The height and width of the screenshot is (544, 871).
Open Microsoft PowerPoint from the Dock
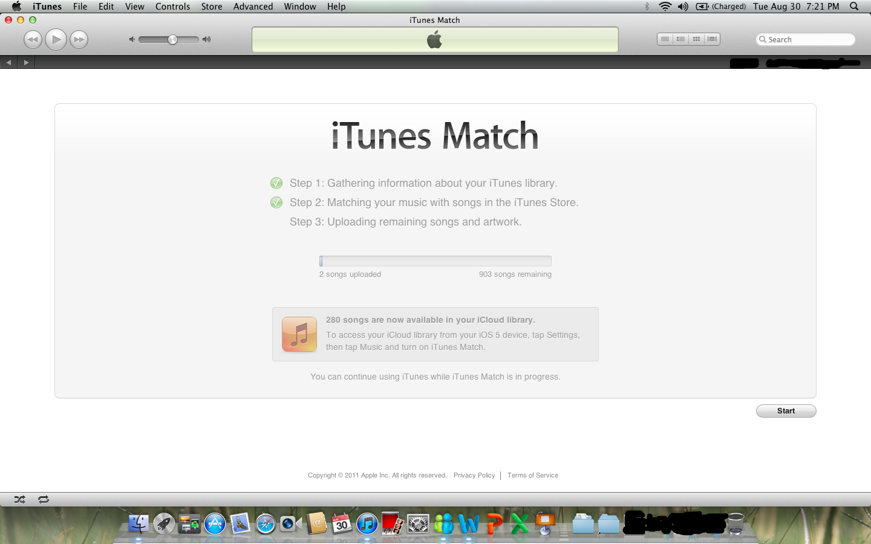pyautogui.click(x=494, y=523)
